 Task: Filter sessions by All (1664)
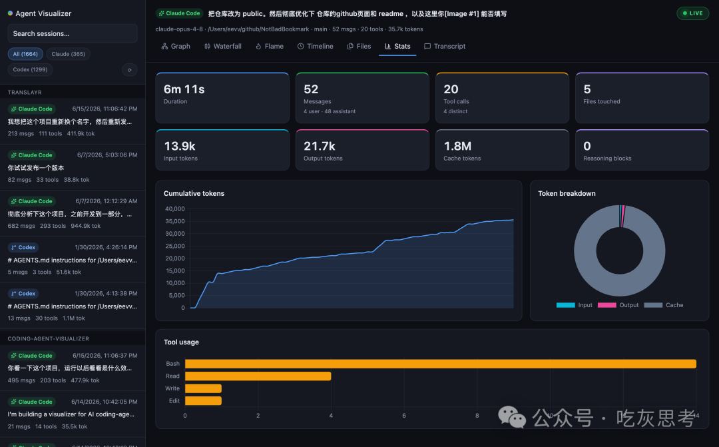pos(26,54)
